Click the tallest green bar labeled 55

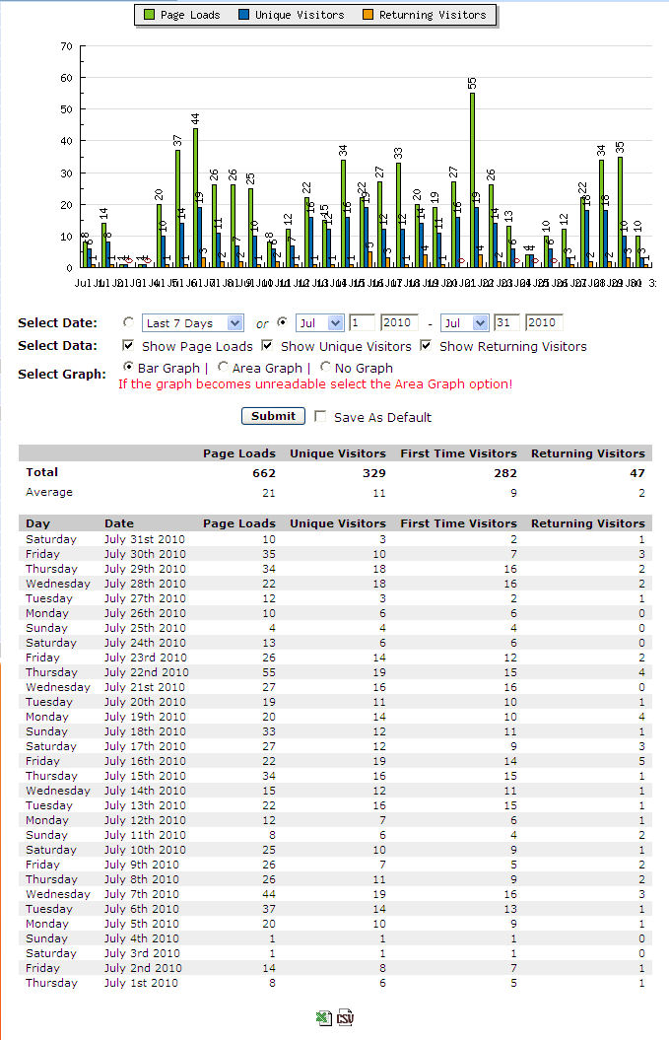tap(472, 180)
